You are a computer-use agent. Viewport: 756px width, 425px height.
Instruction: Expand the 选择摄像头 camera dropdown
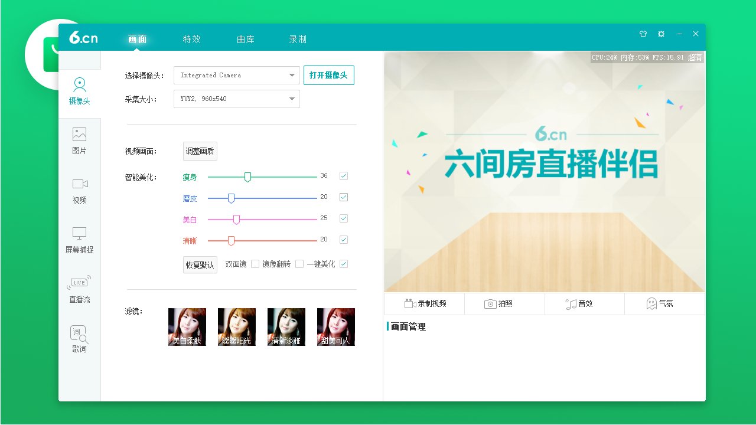tap(237, 75)
